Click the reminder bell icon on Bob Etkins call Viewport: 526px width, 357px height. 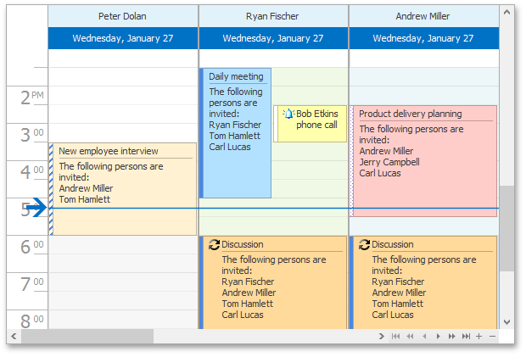[288, 114]
